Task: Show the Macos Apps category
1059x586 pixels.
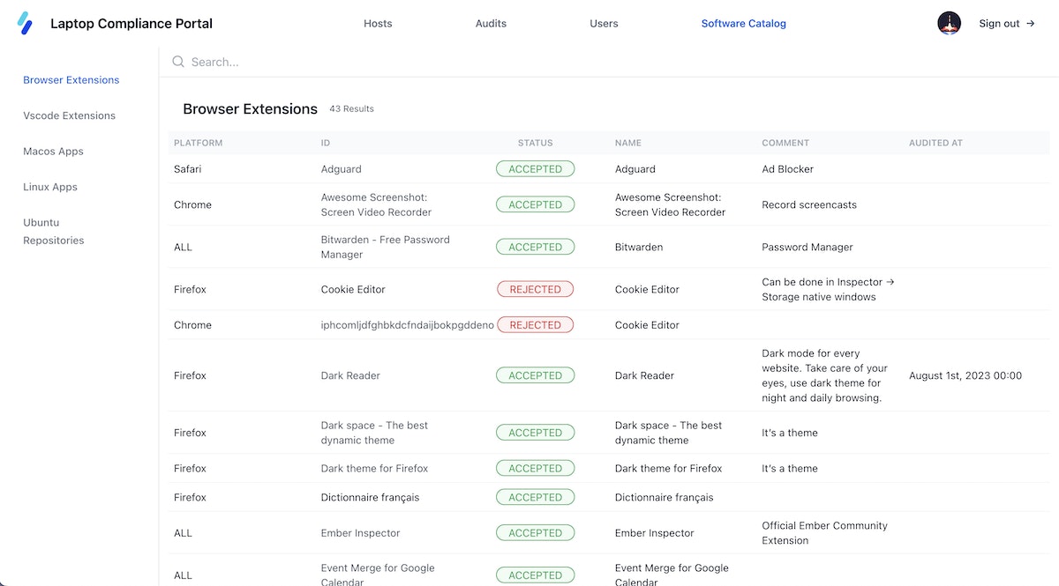Action: coord(53,152)
